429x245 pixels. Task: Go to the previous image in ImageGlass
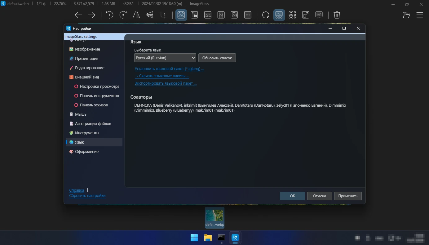point(78,15)
